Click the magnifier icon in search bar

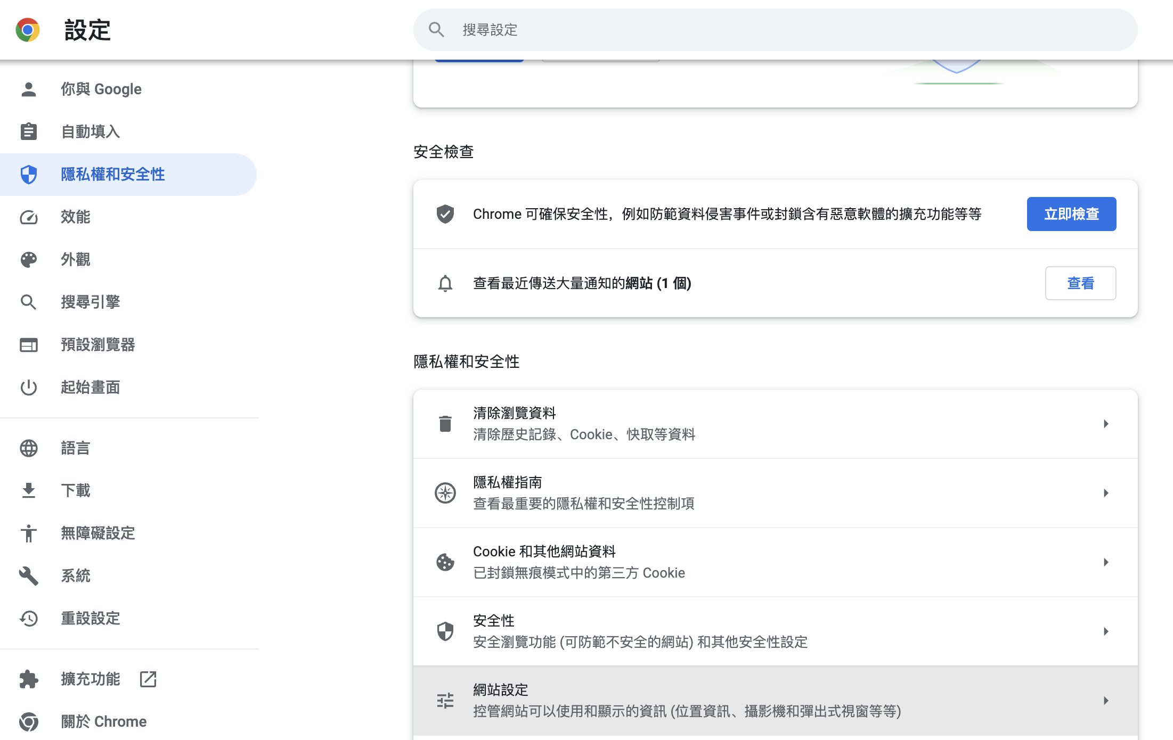[436, 30]
